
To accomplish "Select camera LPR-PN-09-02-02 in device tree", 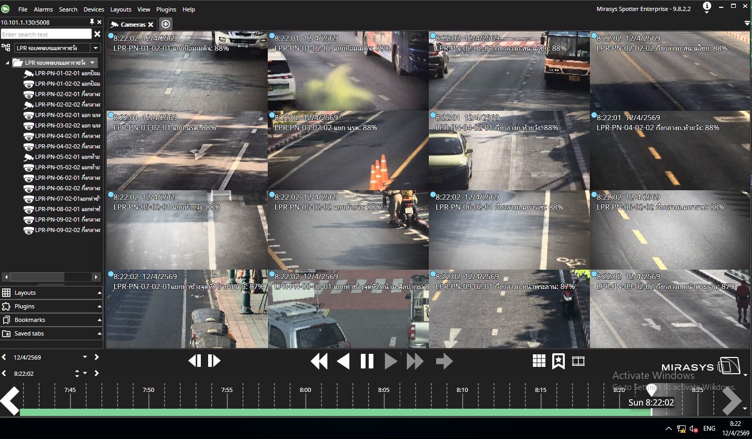I will (62, 230).
